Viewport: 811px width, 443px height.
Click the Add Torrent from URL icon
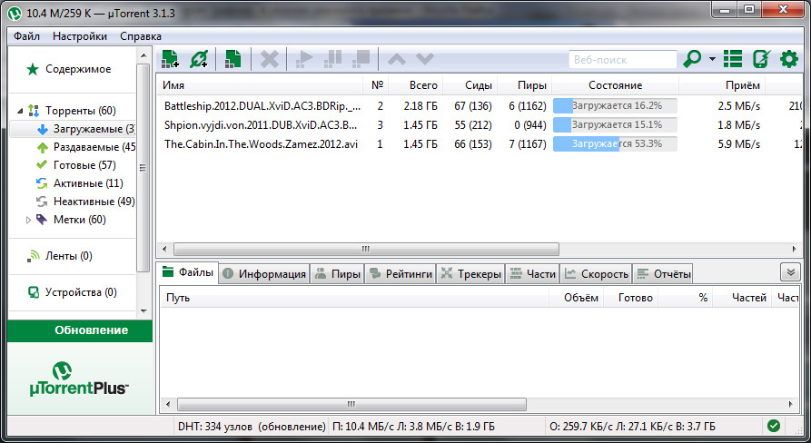coord(199,59)
